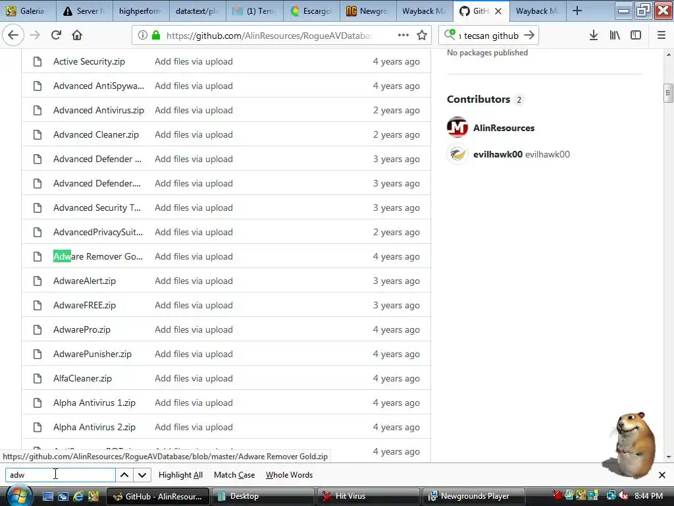Open Adware Remover Gold file link

point(98,256)
